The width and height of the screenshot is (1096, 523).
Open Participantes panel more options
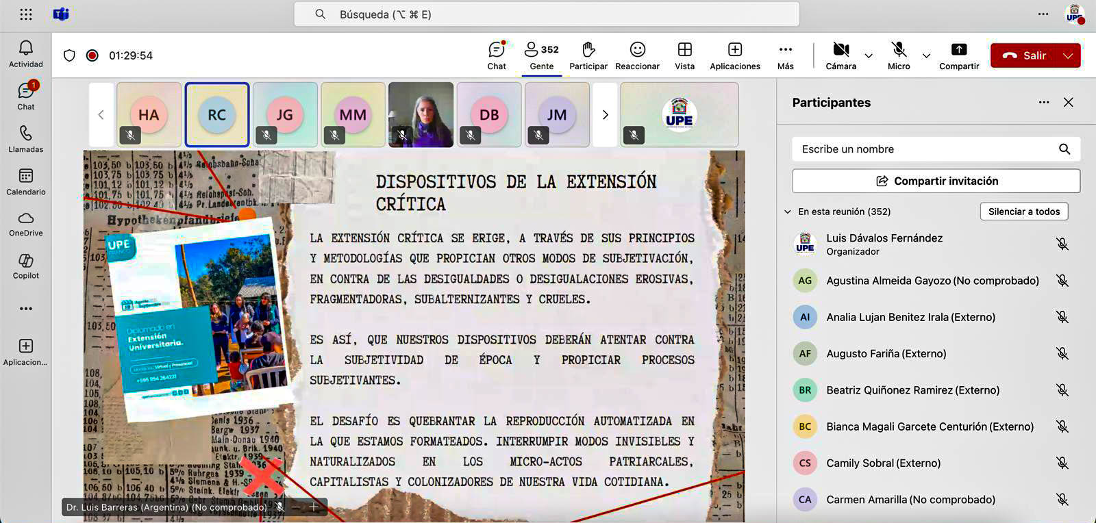coord(1044,102)
